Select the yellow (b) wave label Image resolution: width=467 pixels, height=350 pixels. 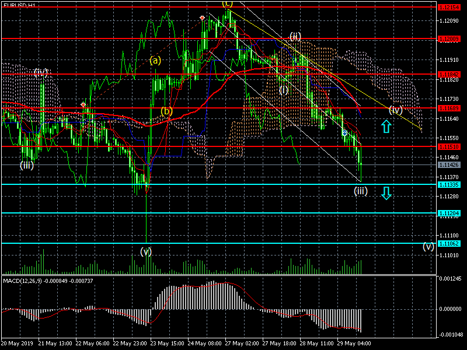pos(167,111)
